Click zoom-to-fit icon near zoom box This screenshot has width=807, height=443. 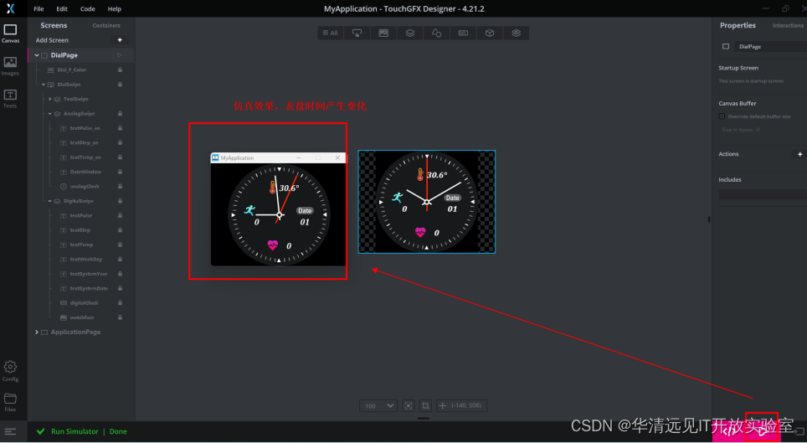(x=409, y=406)
